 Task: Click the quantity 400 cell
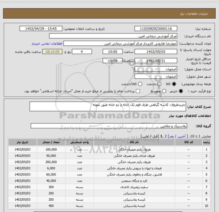point(51,206)
